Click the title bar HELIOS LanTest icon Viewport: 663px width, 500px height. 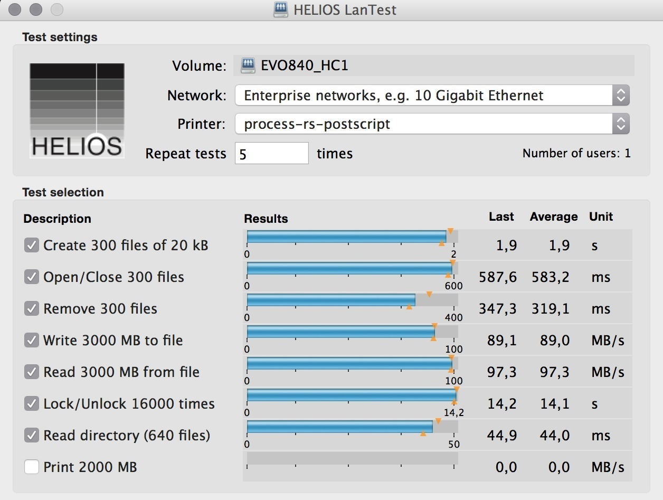281,10
